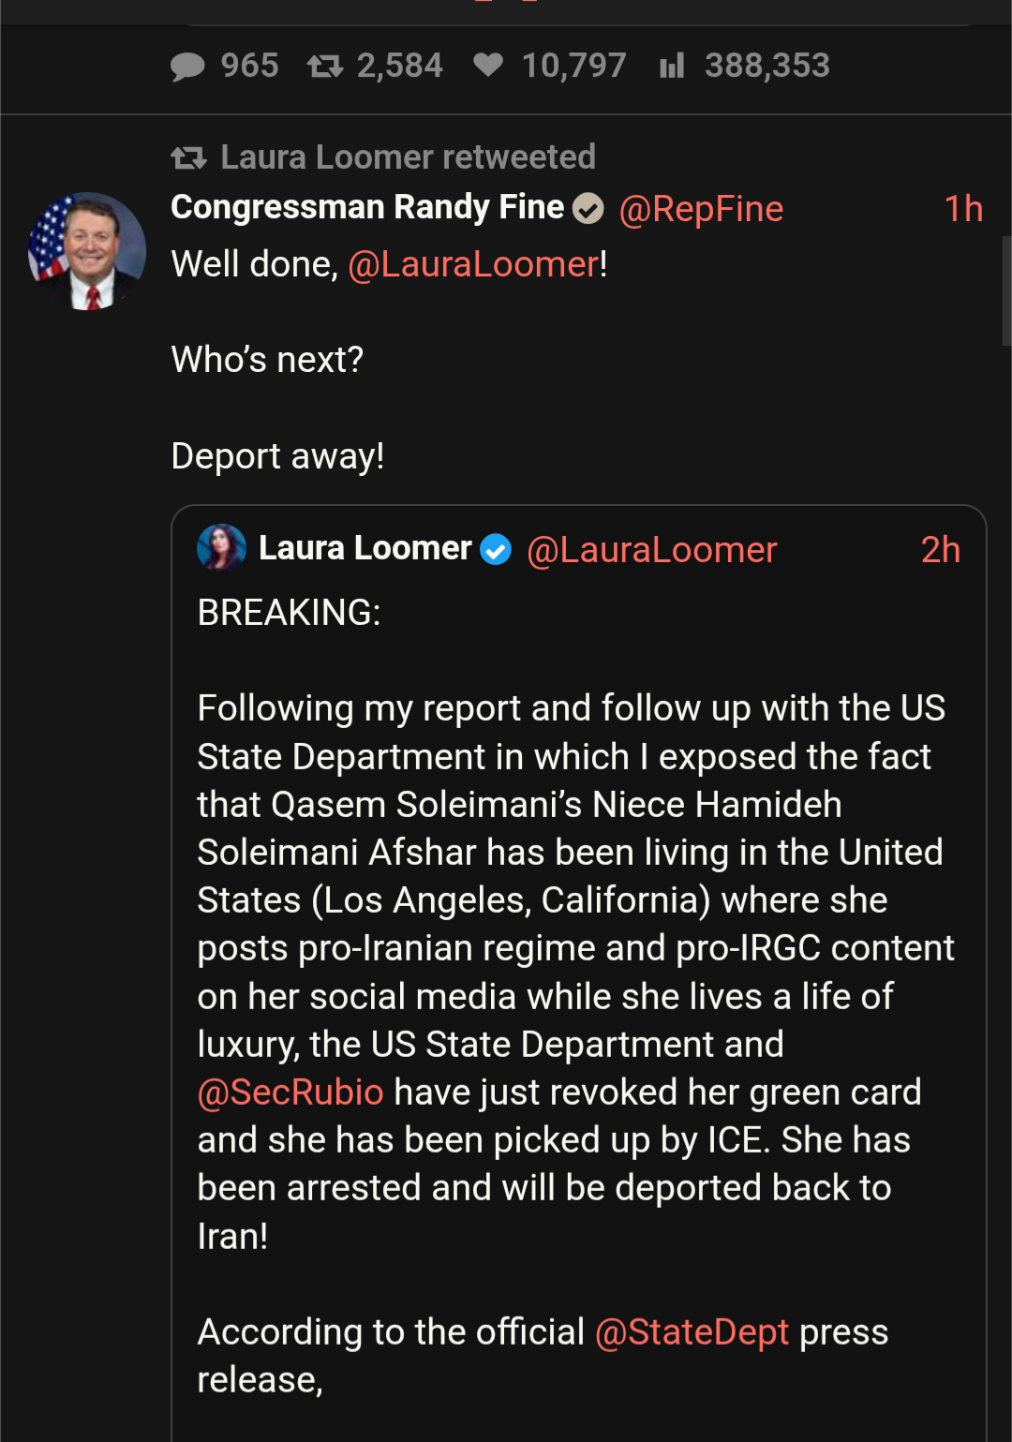Click the "Laura Loomer retweeted" label
Viewport: 1012px width, 1442px height.
408,157
